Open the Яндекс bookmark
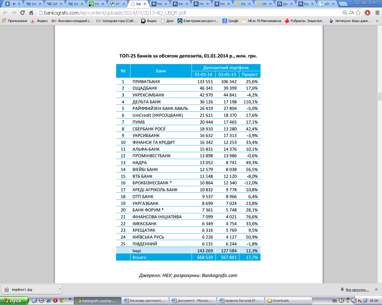This screenshot has width=382, height=305. (x=39, y=21)
